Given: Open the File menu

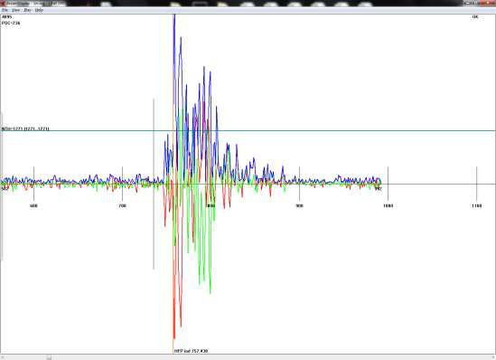Looking at the screenshot, I should (5, 10).
